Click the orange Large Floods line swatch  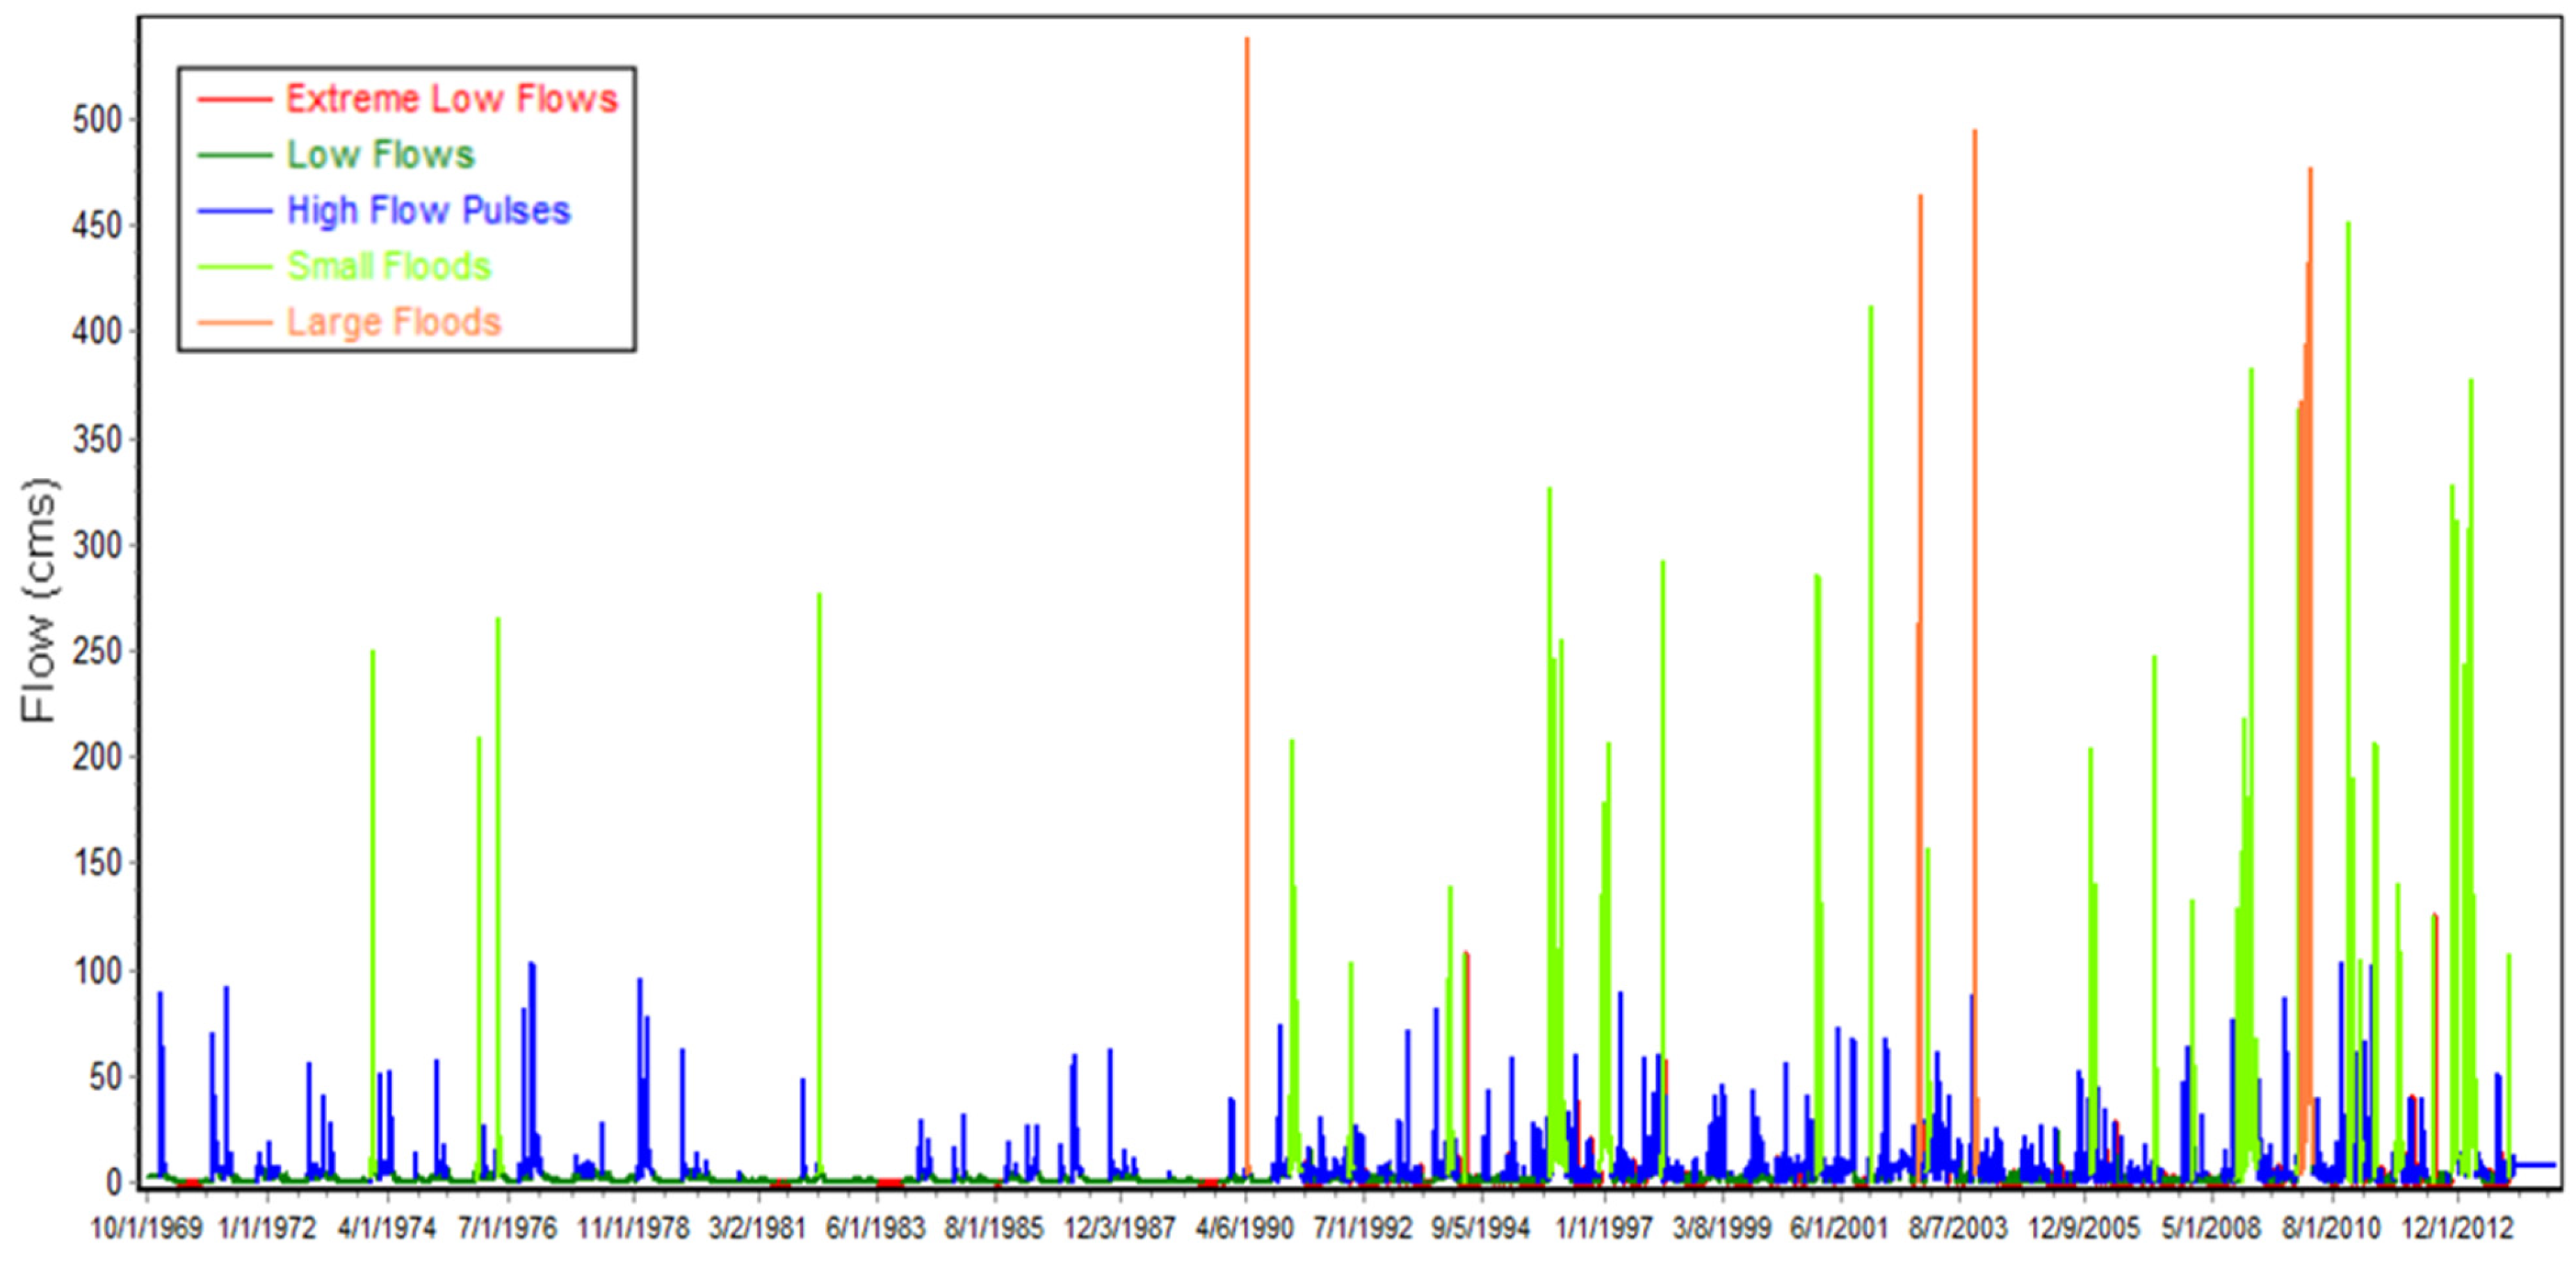[x=234, y=322]
